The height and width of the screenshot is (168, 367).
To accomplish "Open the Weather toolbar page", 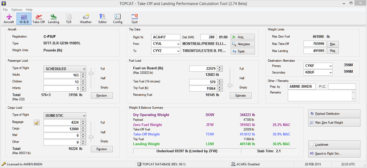I will tap(86, 19).
